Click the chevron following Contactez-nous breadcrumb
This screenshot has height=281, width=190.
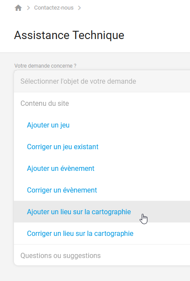pos(79,8)
